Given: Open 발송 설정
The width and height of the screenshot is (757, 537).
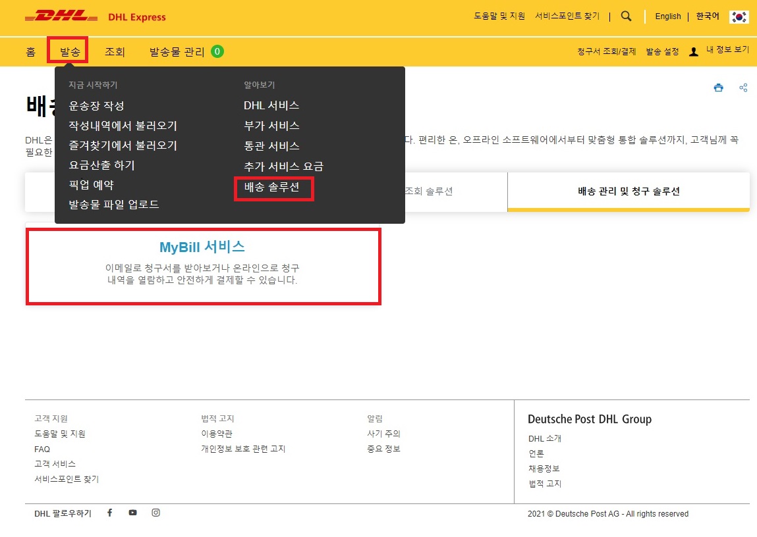Looking at the screenshot, I should pos(662,51).
